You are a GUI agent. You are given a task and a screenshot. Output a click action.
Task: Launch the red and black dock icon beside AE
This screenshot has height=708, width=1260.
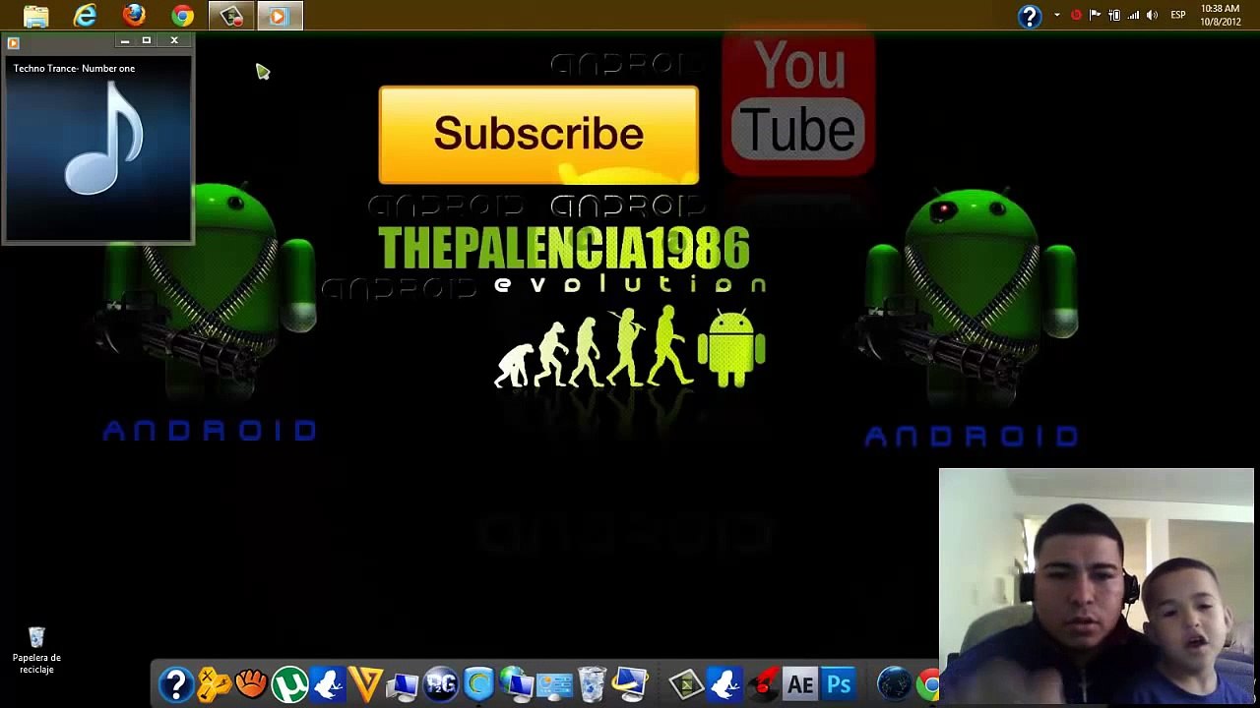point(763,684)
